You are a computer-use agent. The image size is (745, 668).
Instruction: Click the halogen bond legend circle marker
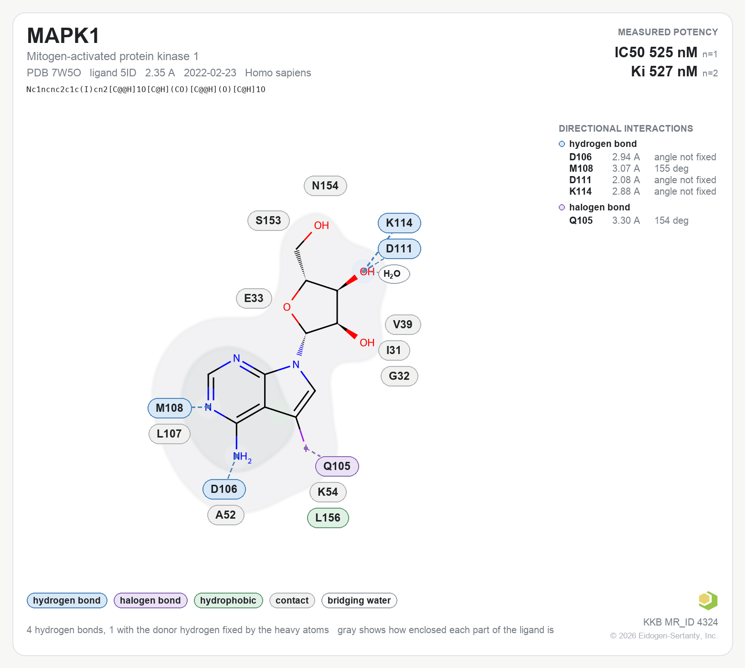562,208
